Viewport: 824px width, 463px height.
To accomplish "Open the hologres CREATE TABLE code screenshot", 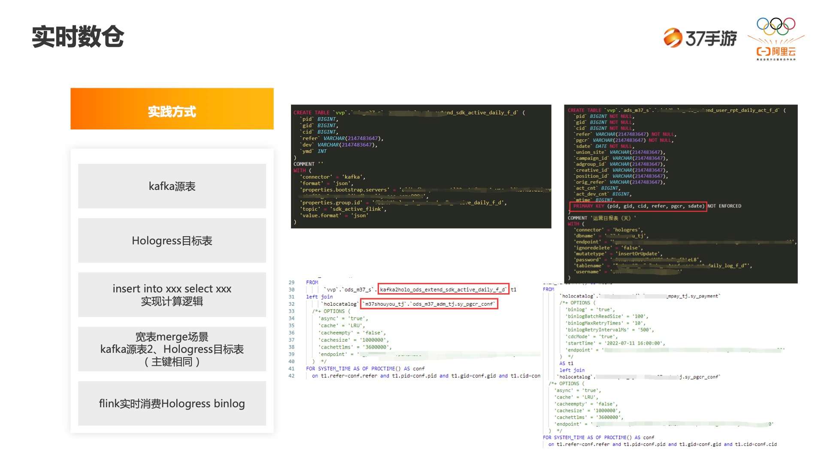I will (680, 194).
